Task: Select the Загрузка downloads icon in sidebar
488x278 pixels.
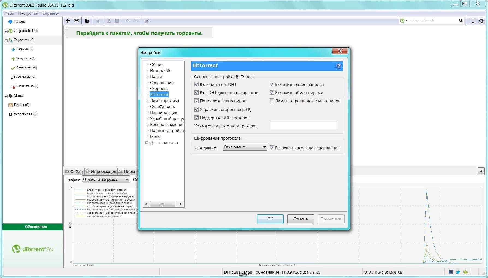Action: [13, 49]
